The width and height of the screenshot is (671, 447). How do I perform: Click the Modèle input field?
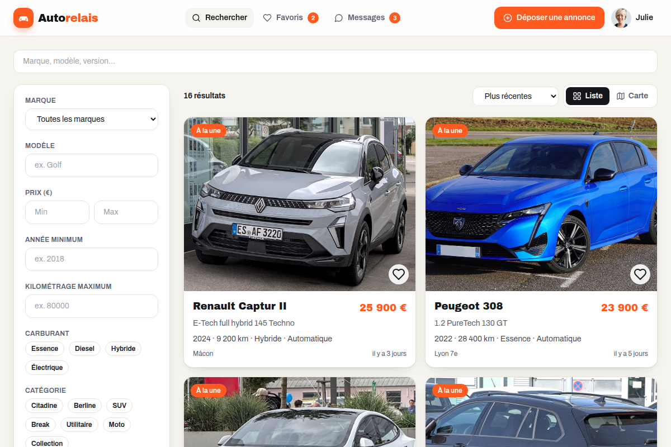(92, 165)
